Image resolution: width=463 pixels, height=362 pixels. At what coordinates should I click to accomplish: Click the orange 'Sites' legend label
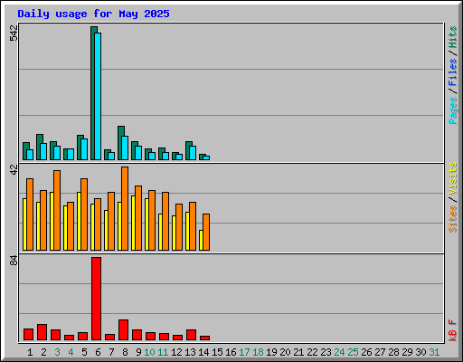[x=453, y=219]
